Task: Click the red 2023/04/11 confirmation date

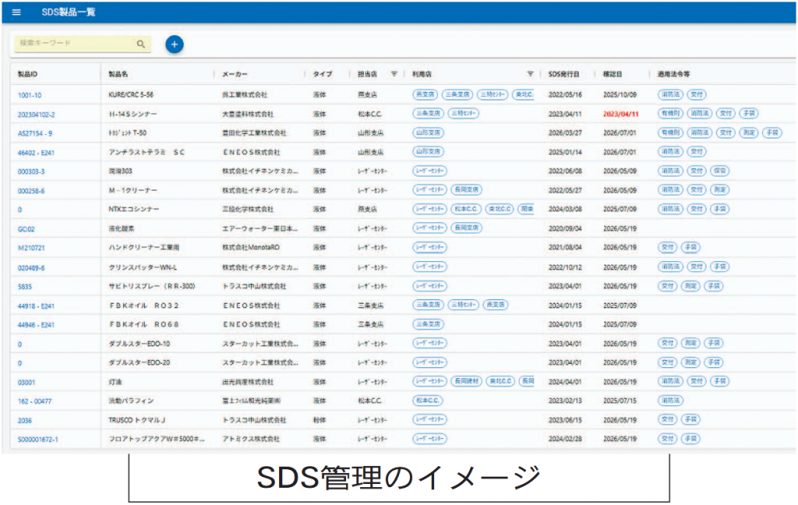Action: [620, 114]
